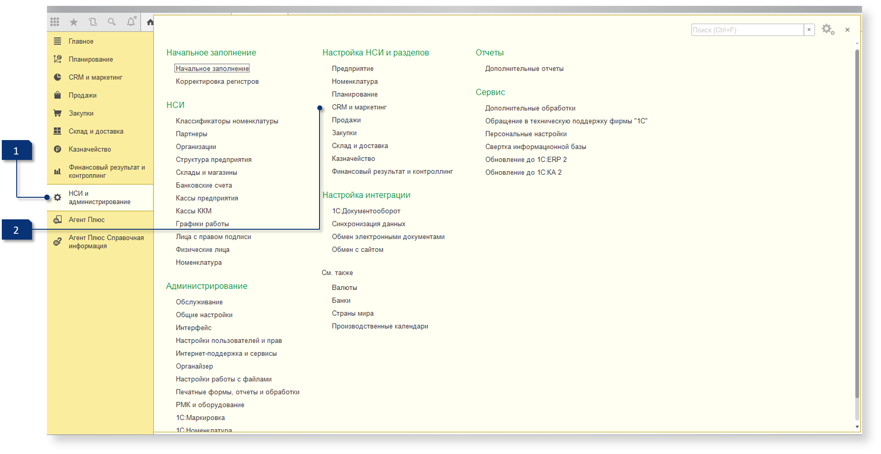Viewport: 881px width, 454px height.
Task: Click the Закупки cart icon
Action: coord(57,113)
